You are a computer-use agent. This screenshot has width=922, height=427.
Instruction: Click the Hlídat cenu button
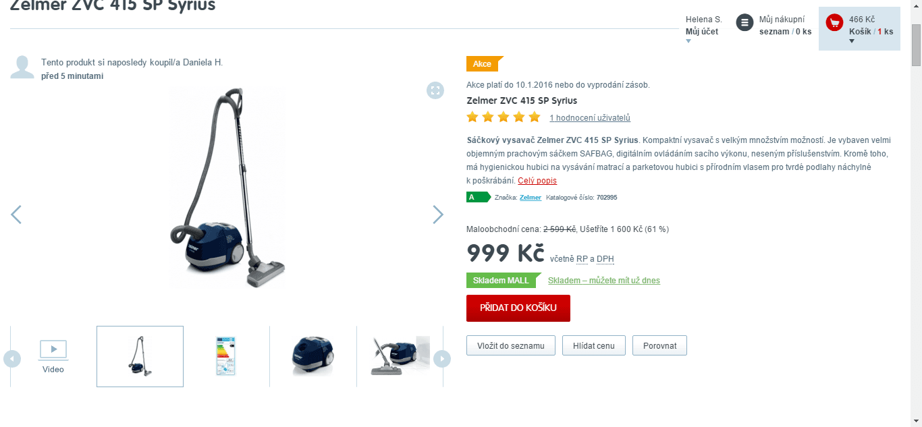point(594,345)
